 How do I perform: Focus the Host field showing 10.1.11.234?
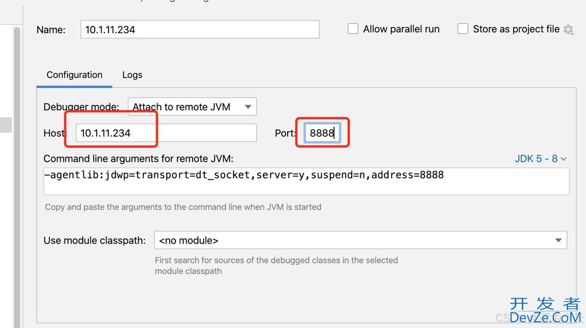(x=166, y=133)
